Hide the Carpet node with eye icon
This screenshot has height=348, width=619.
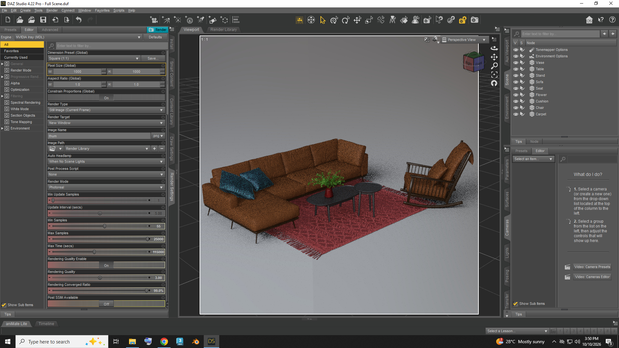coord(516,114)
